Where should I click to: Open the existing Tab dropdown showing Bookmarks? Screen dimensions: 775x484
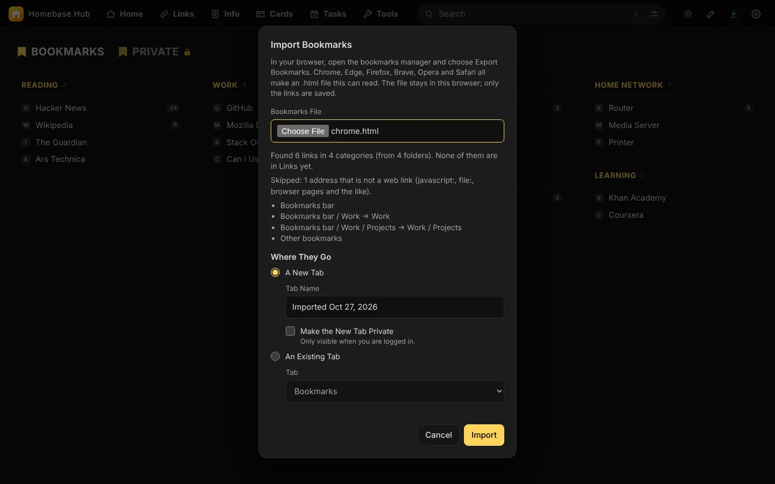click(395, 392)
